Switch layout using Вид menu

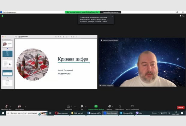pos(182,16)
